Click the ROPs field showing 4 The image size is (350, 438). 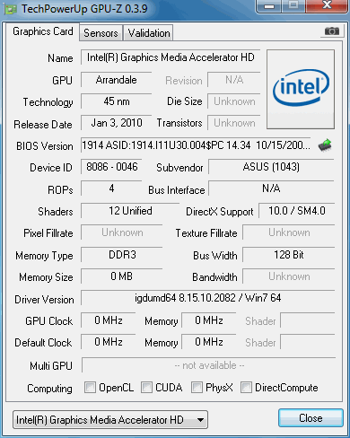tap(111, 188)
